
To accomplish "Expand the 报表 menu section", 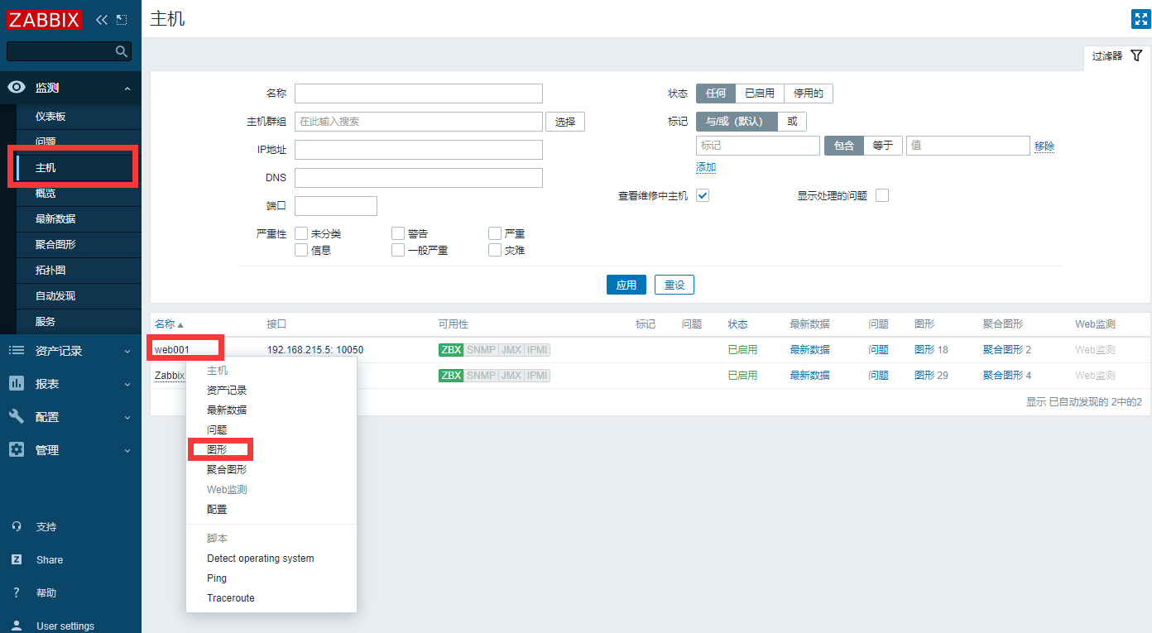I will coord(127,384).
